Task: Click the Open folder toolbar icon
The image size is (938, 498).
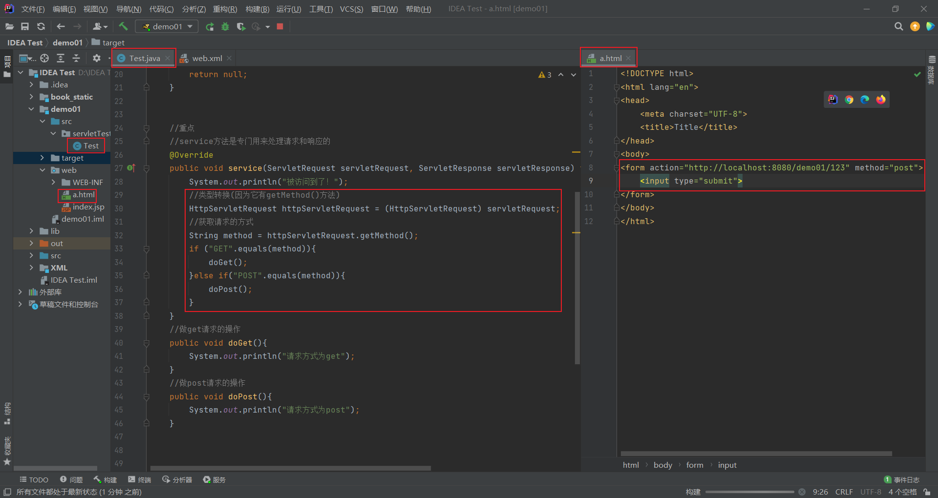Action: pyautogui.click(x=9, y=26)
